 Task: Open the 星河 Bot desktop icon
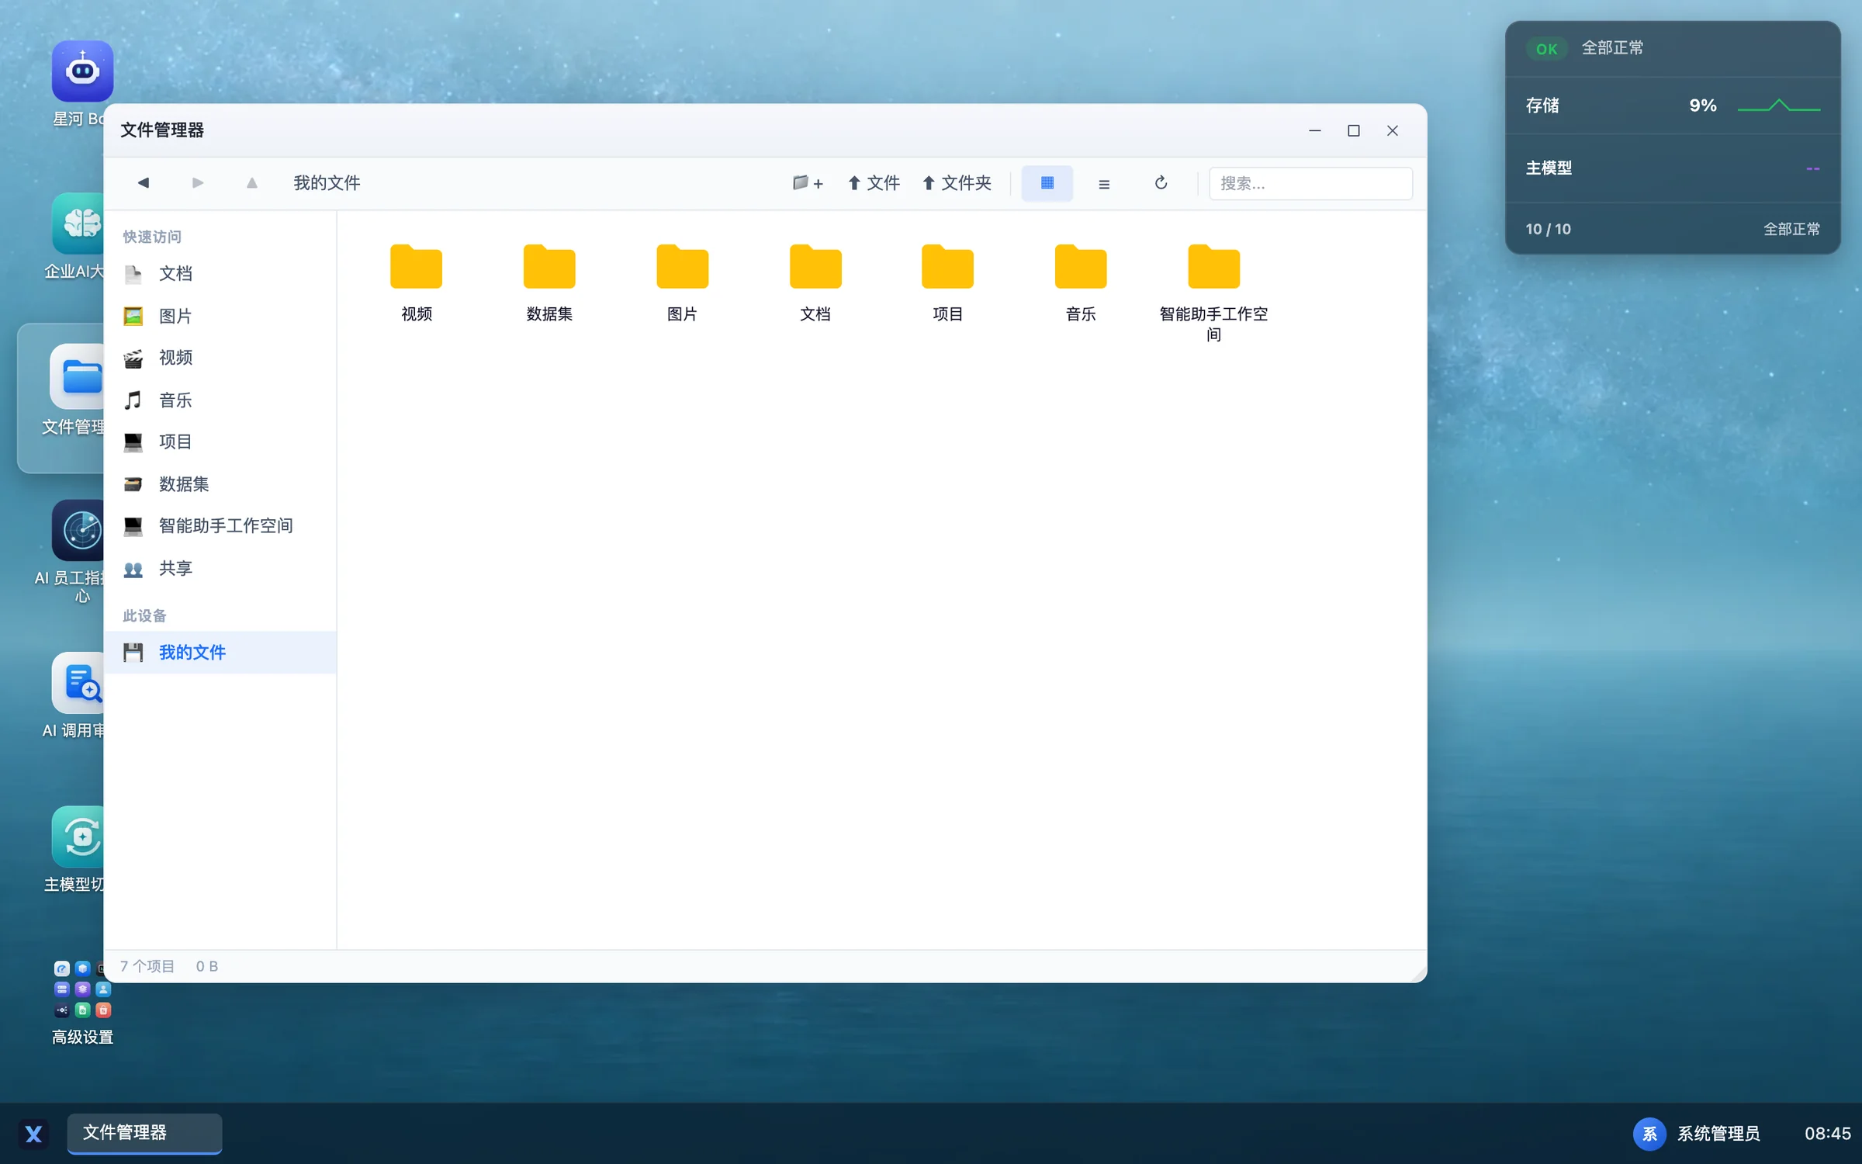(82, 71)
